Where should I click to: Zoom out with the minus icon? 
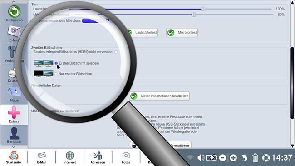pyautogui.click(x=222, y=158)
